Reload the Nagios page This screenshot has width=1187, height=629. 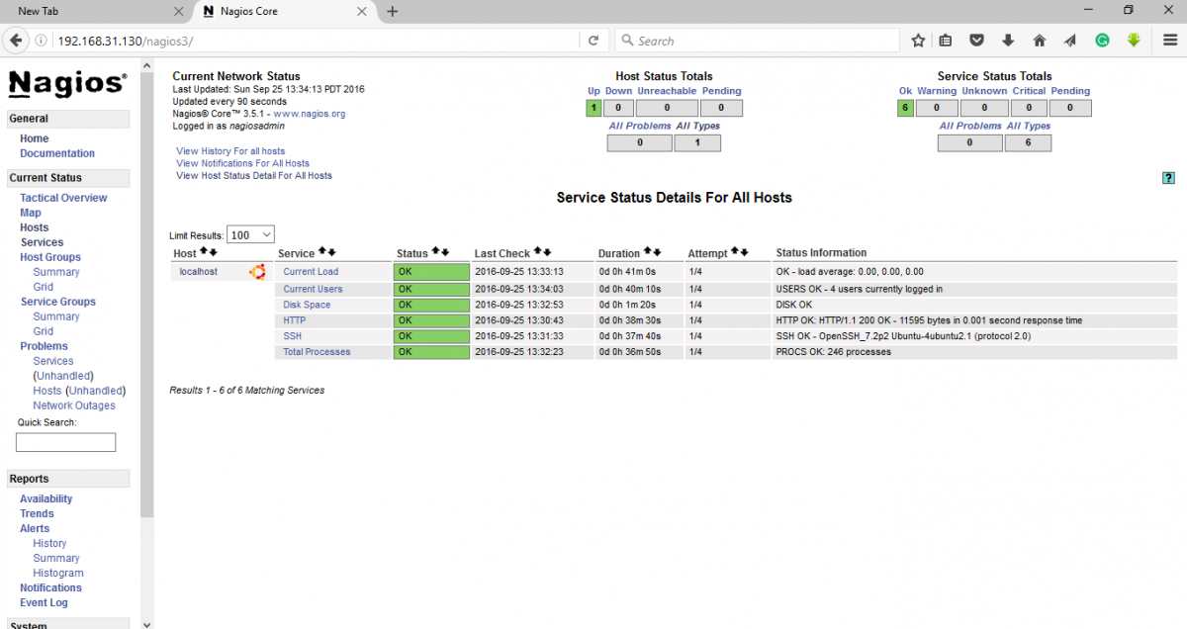click(593, 41)
